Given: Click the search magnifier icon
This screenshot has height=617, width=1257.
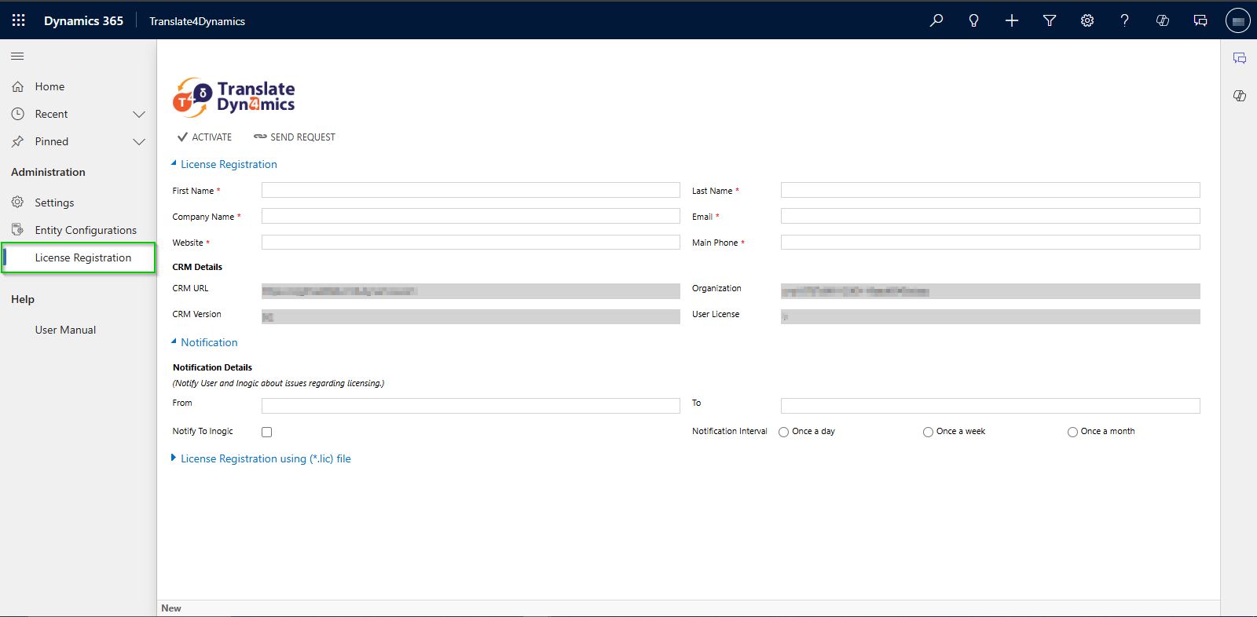Looking at the screenshot, I should click(936, 20).
